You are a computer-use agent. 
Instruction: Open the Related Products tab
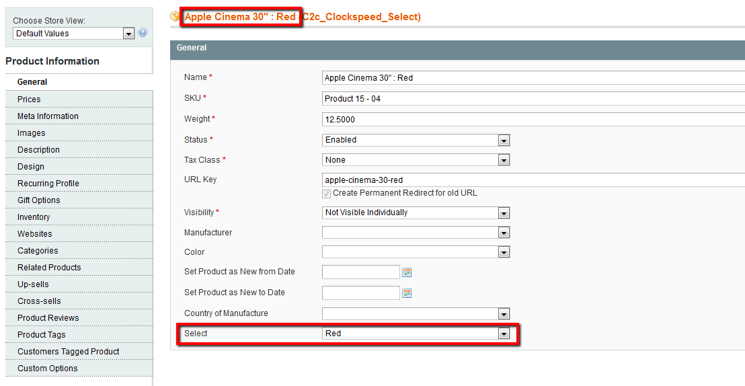(x=79, y=267)
